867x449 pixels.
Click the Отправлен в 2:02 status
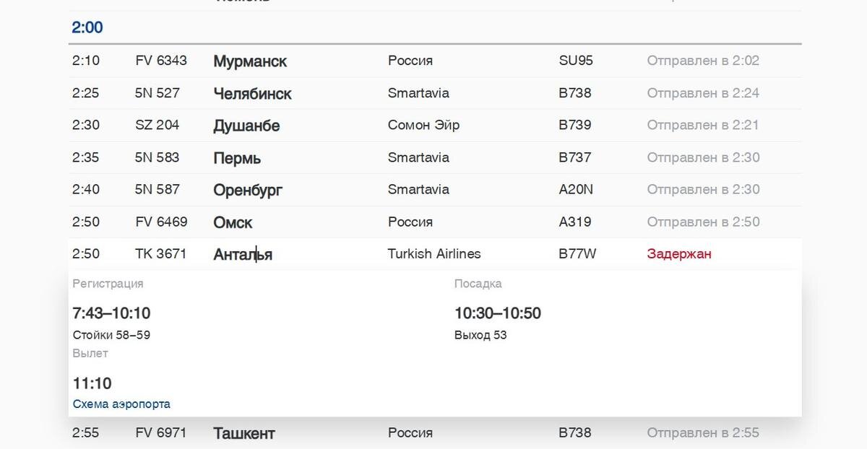tap(702, 61)
